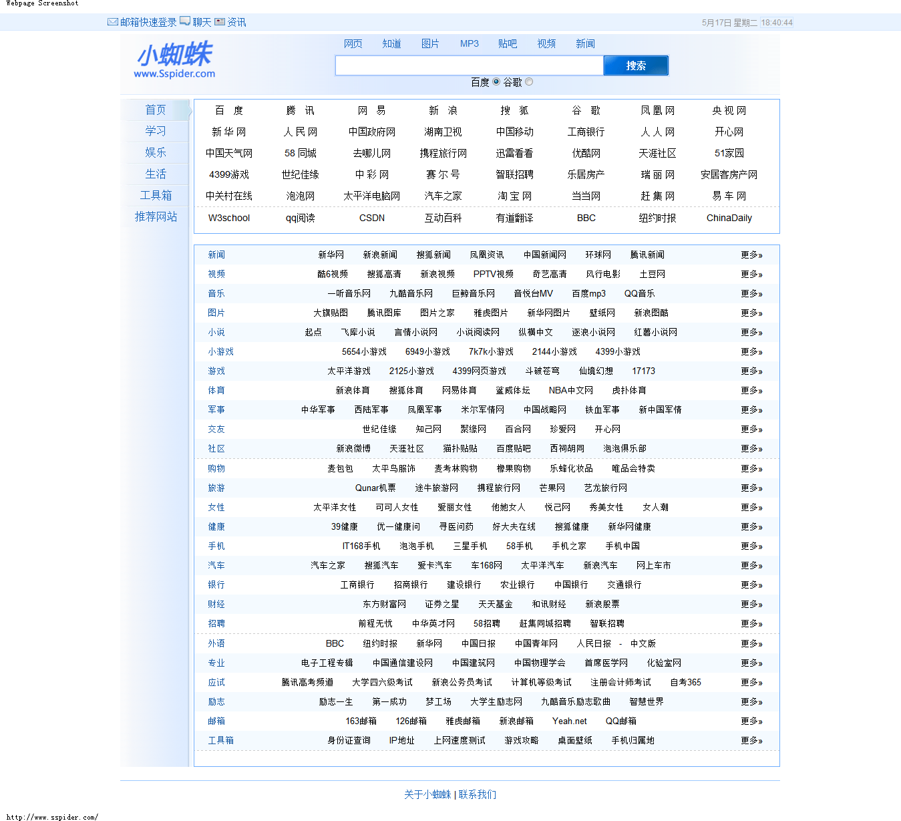The image size is (901, 821).
Task: Click the 18:40:44 clock display
Action: [777, 23]
